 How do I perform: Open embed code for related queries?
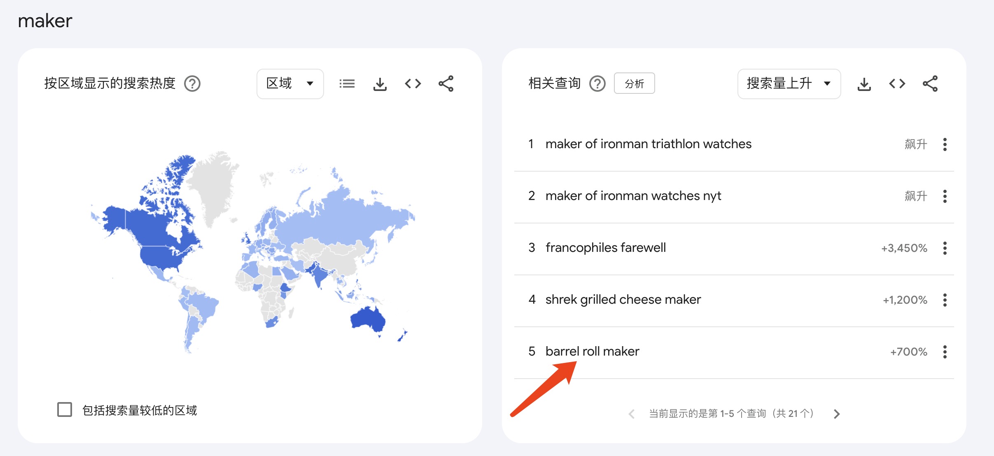point(897,84)
